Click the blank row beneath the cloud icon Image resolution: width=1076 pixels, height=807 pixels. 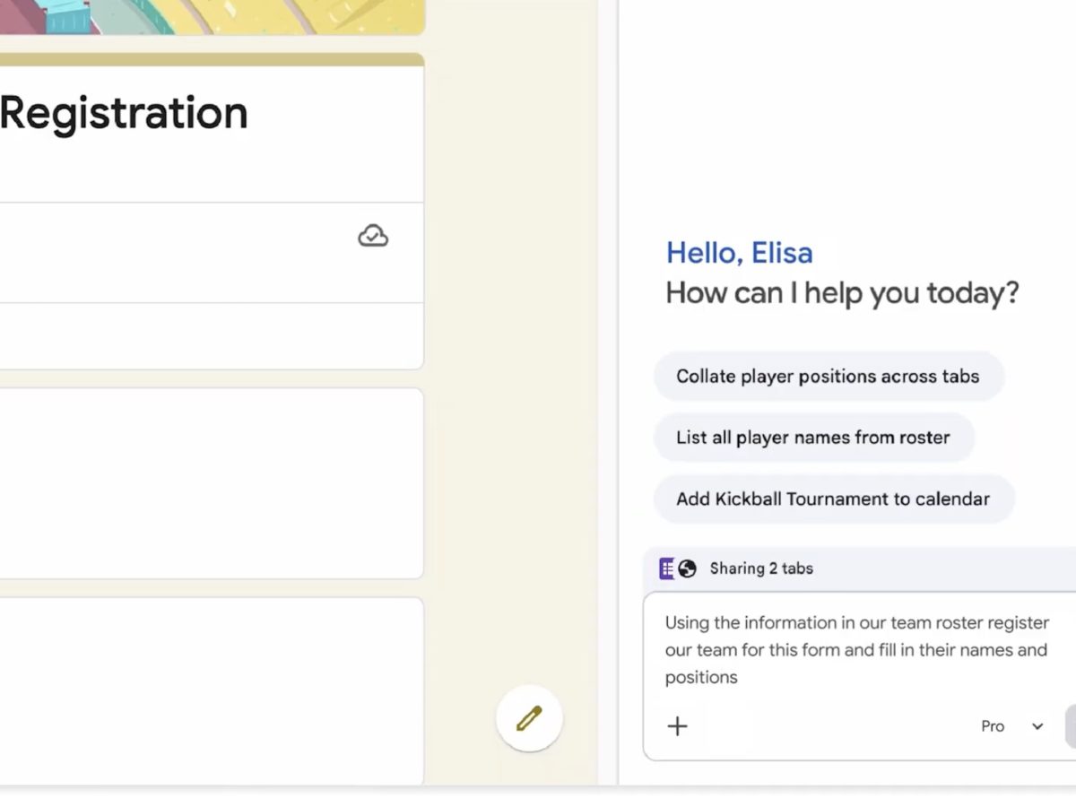[x=212, y=335]
